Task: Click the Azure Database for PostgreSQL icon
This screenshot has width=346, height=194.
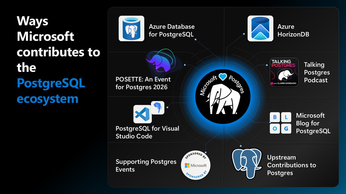Action: click(131, 28)
